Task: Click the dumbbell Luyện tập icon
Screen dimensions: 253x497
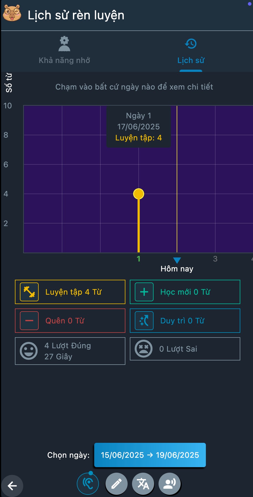Action: coord(29,292)
